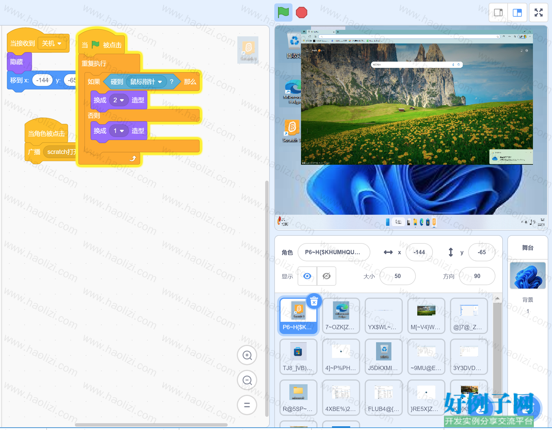The width and height of the screenshot is (552, 430).
Task: Click the Scratch icon in stage taskbar
Action: 434,222
